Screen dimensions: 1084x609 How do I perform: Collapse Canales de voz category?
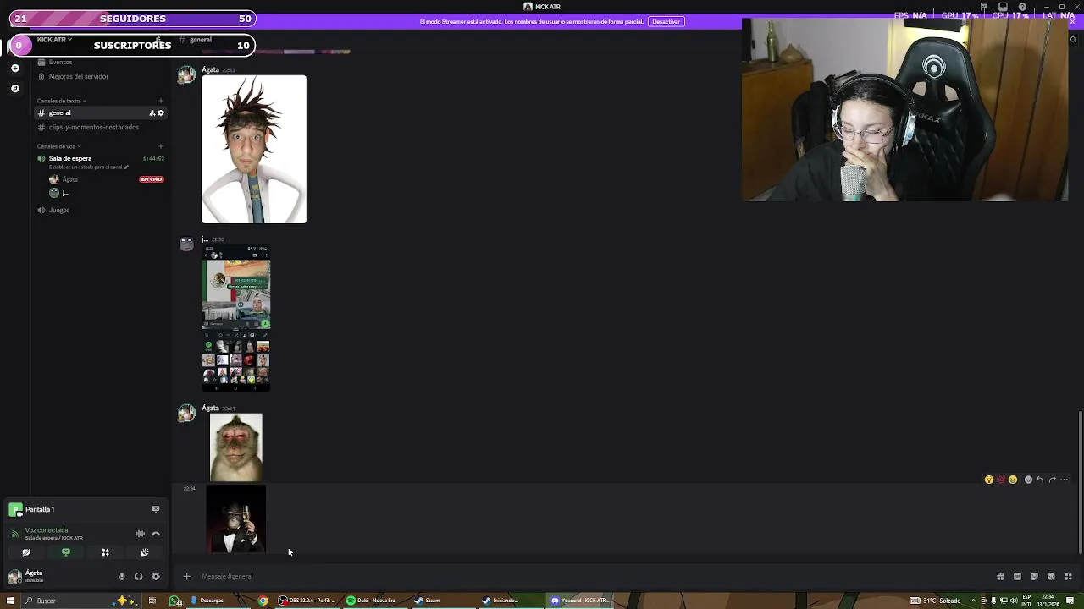[x=58, y=146]
